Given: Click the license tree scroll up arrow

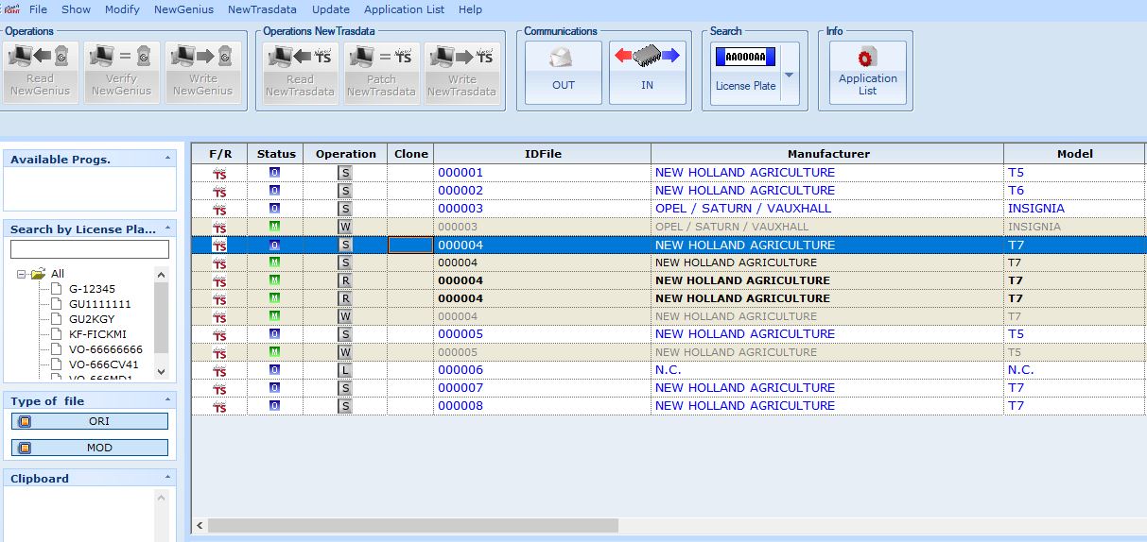Looking at the screenshot, I should pos(161,275).
